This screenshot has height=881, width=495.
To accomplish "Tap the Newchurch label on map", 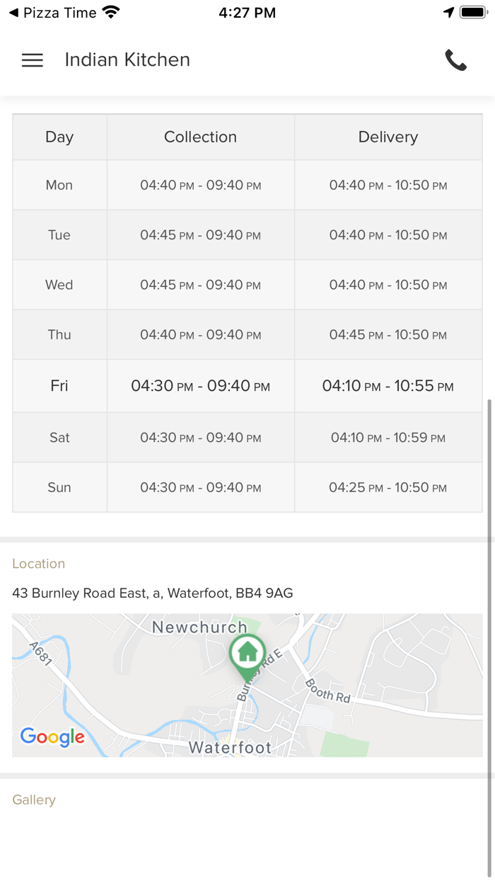I will pyautogui.click(x=199, y=627).
